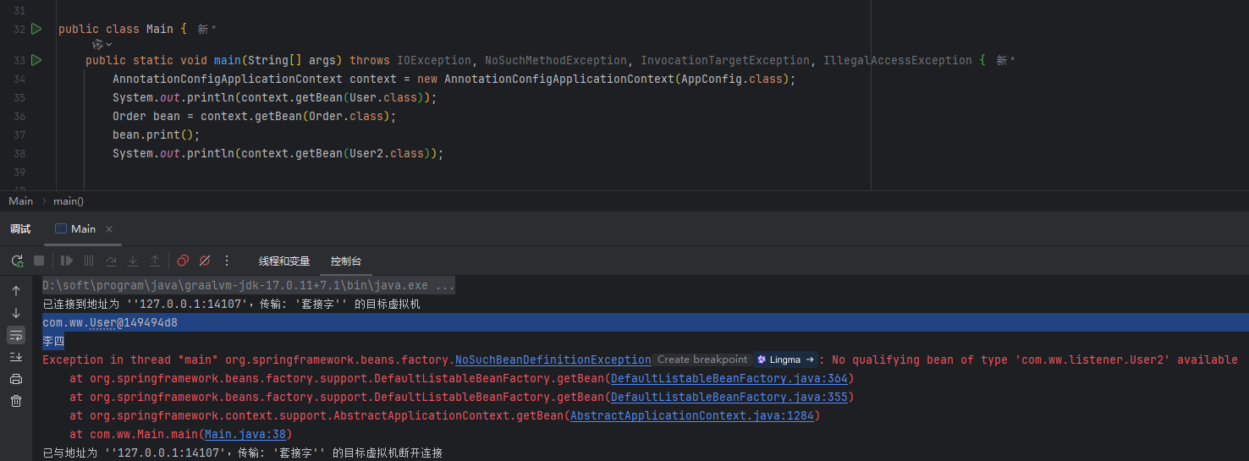Open DefaultListableBeanFactory.java:355 link

(x=729, y=397)
